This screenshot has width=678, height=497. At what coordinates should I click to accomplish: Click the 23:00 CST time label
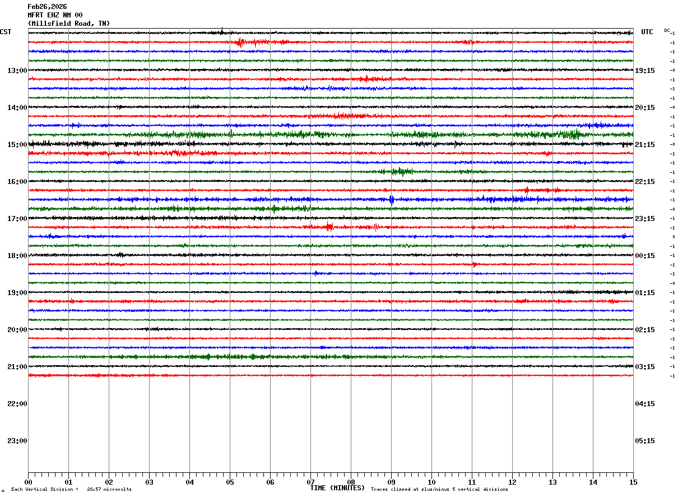17,441
